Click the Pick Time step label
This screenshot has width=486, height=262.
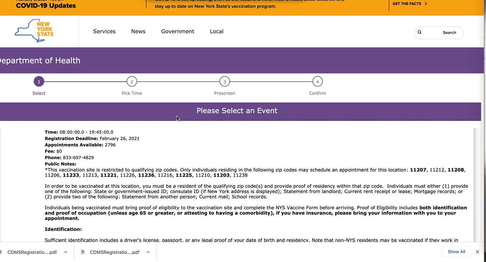[132, 93]
